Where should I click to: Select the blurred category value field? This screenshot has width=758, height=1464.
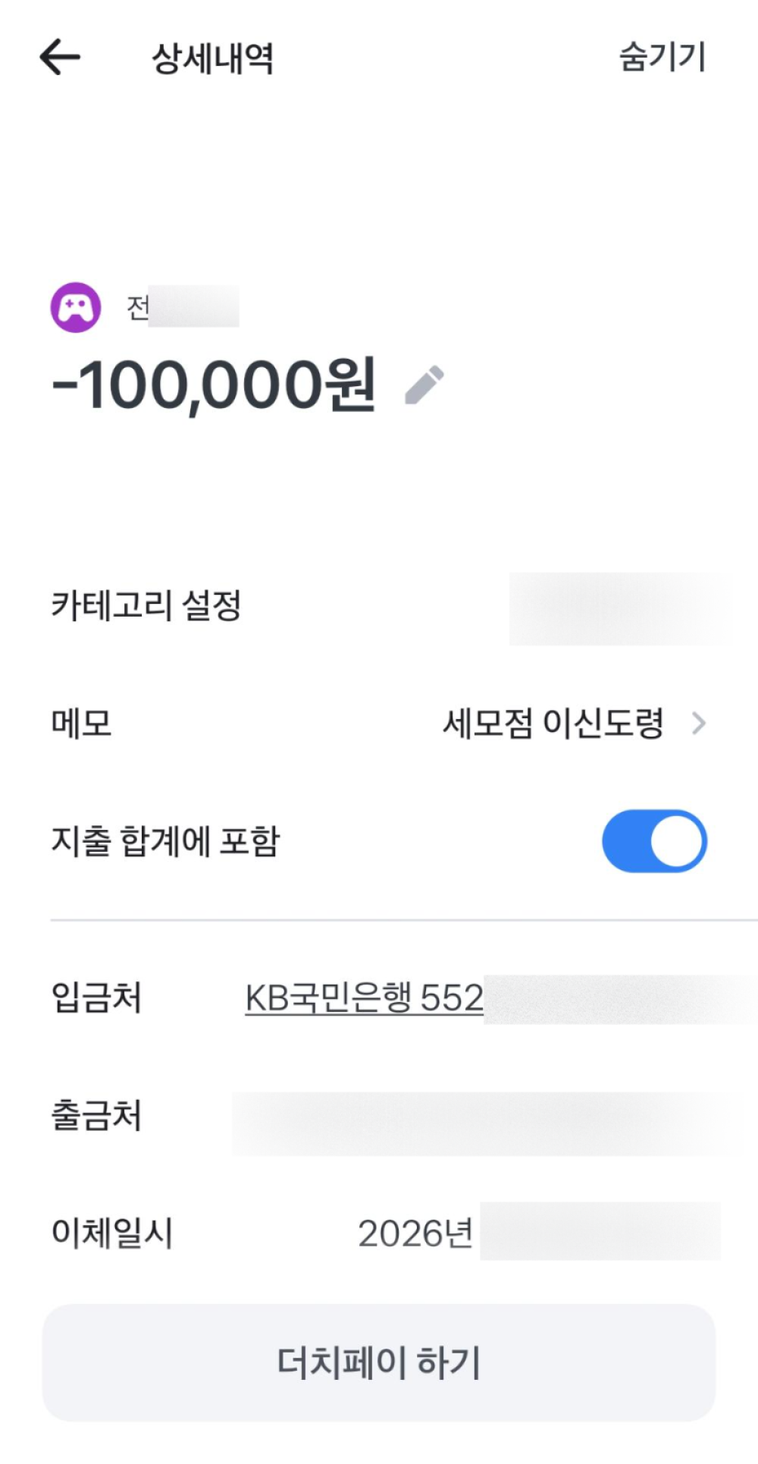620,608
